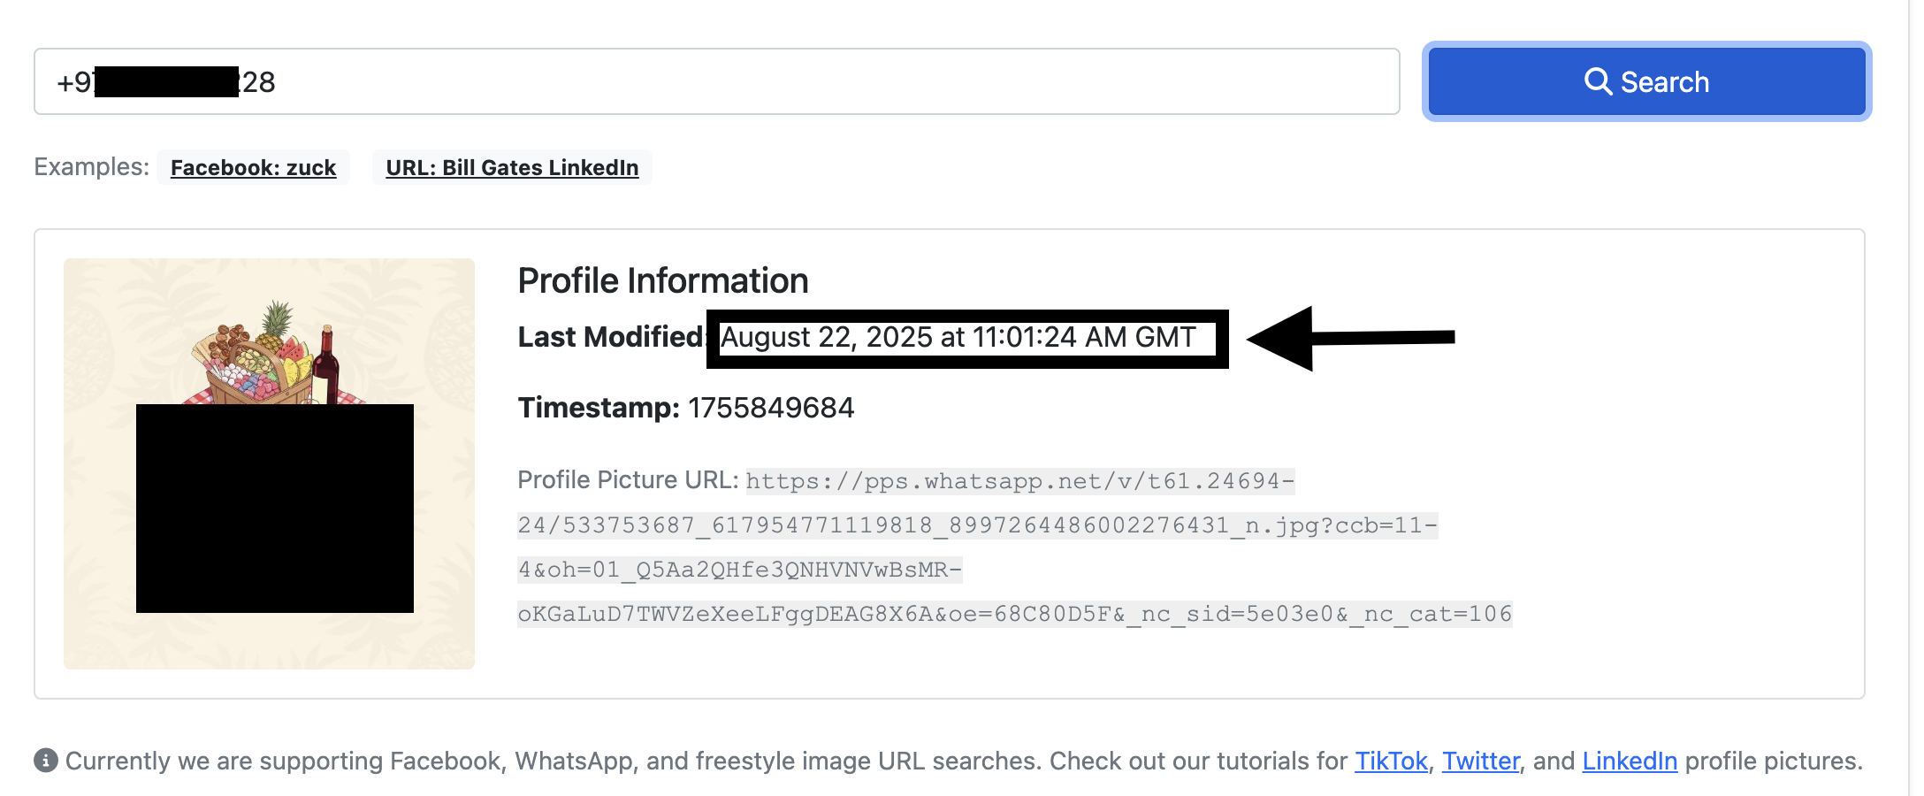
Task: Click the black redaction box in phone number
Action: click(x=166, y=81)
